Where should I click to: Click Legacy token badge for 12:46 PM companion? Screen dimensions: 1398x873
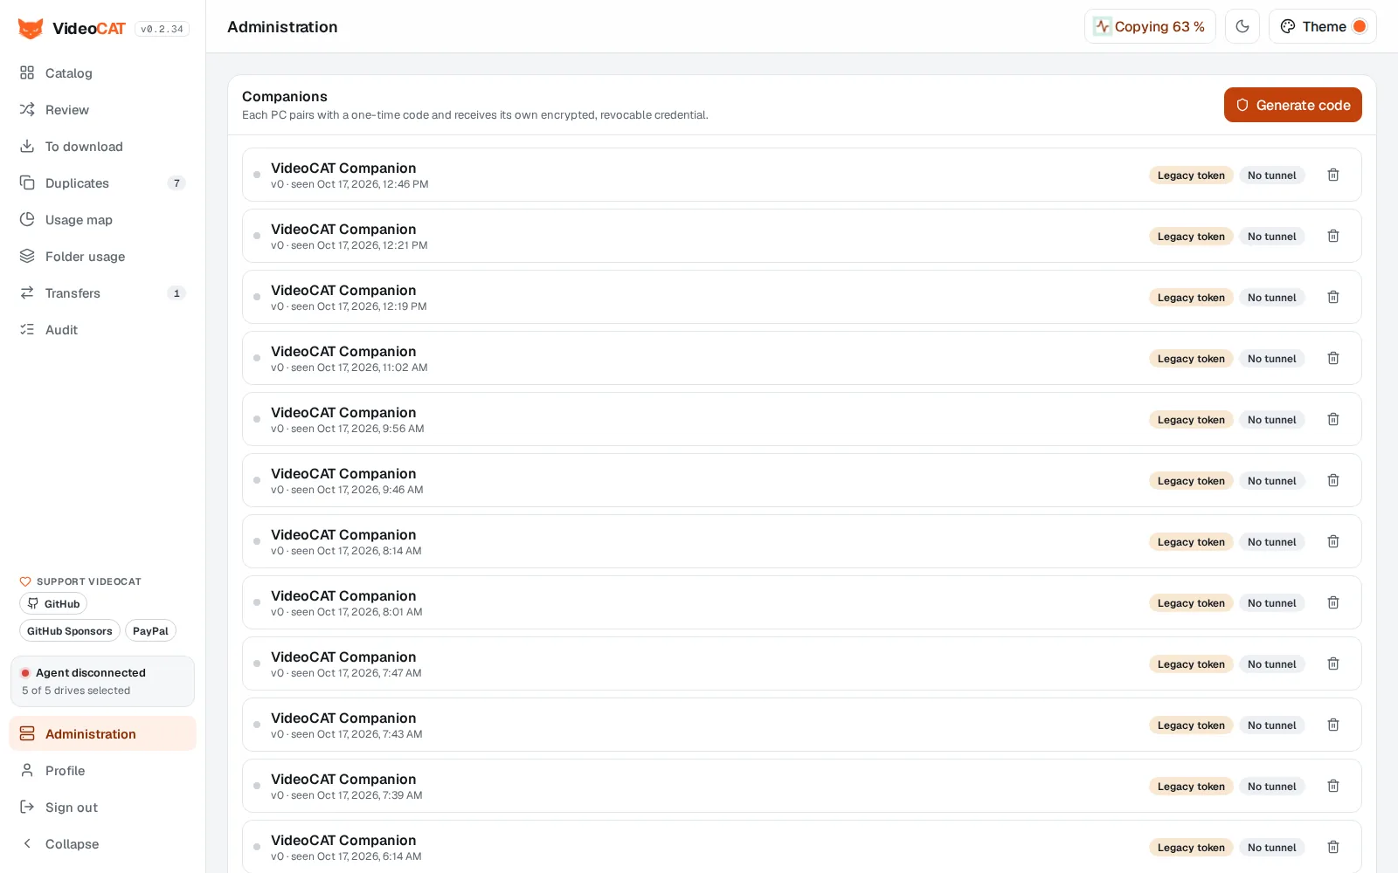coord(1191,175)
